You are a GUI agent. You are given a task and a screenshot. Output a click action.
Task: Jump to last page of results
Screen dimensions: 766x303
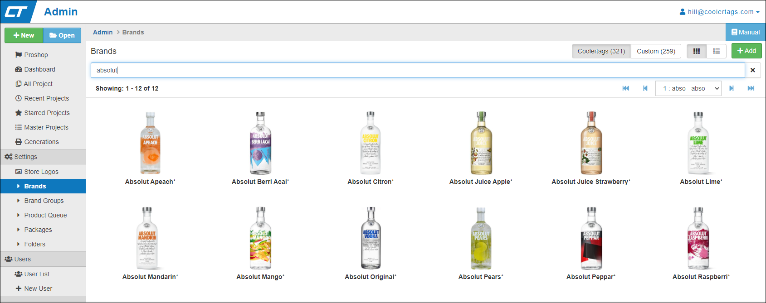click(x=751, y=88)
